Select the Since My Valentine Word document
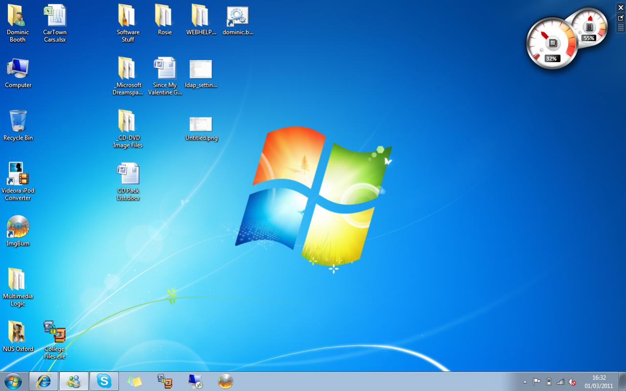Viewport: 626px width, 391px height. point(165,76)
